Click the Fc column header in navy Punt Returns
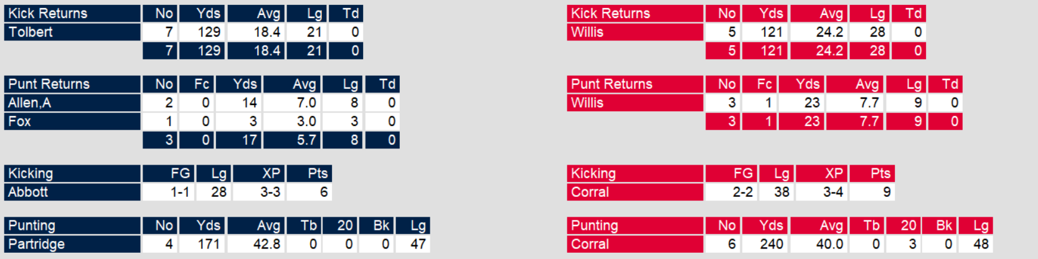 [202, 84]
